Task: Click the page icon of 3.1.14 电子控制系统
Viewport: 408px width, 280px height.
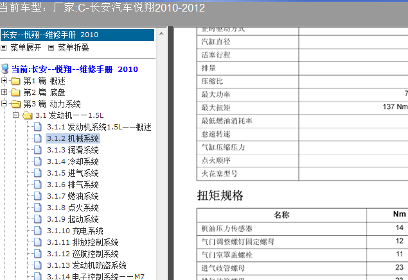Action: (38, 276)
